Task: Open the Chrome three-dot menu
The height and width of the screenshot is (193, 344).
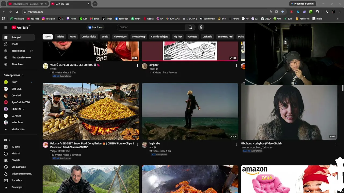Action: click(x=340, y=12)
